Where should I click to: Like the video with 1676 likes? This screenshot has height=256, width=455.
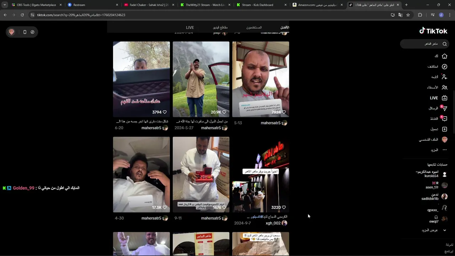tap(224, 207)
